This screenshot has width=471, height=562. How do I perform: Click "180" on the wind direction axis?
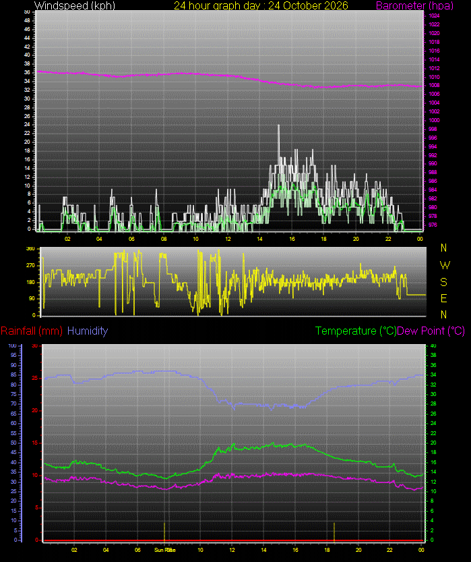pyautogui.click(x=31, y=283)
